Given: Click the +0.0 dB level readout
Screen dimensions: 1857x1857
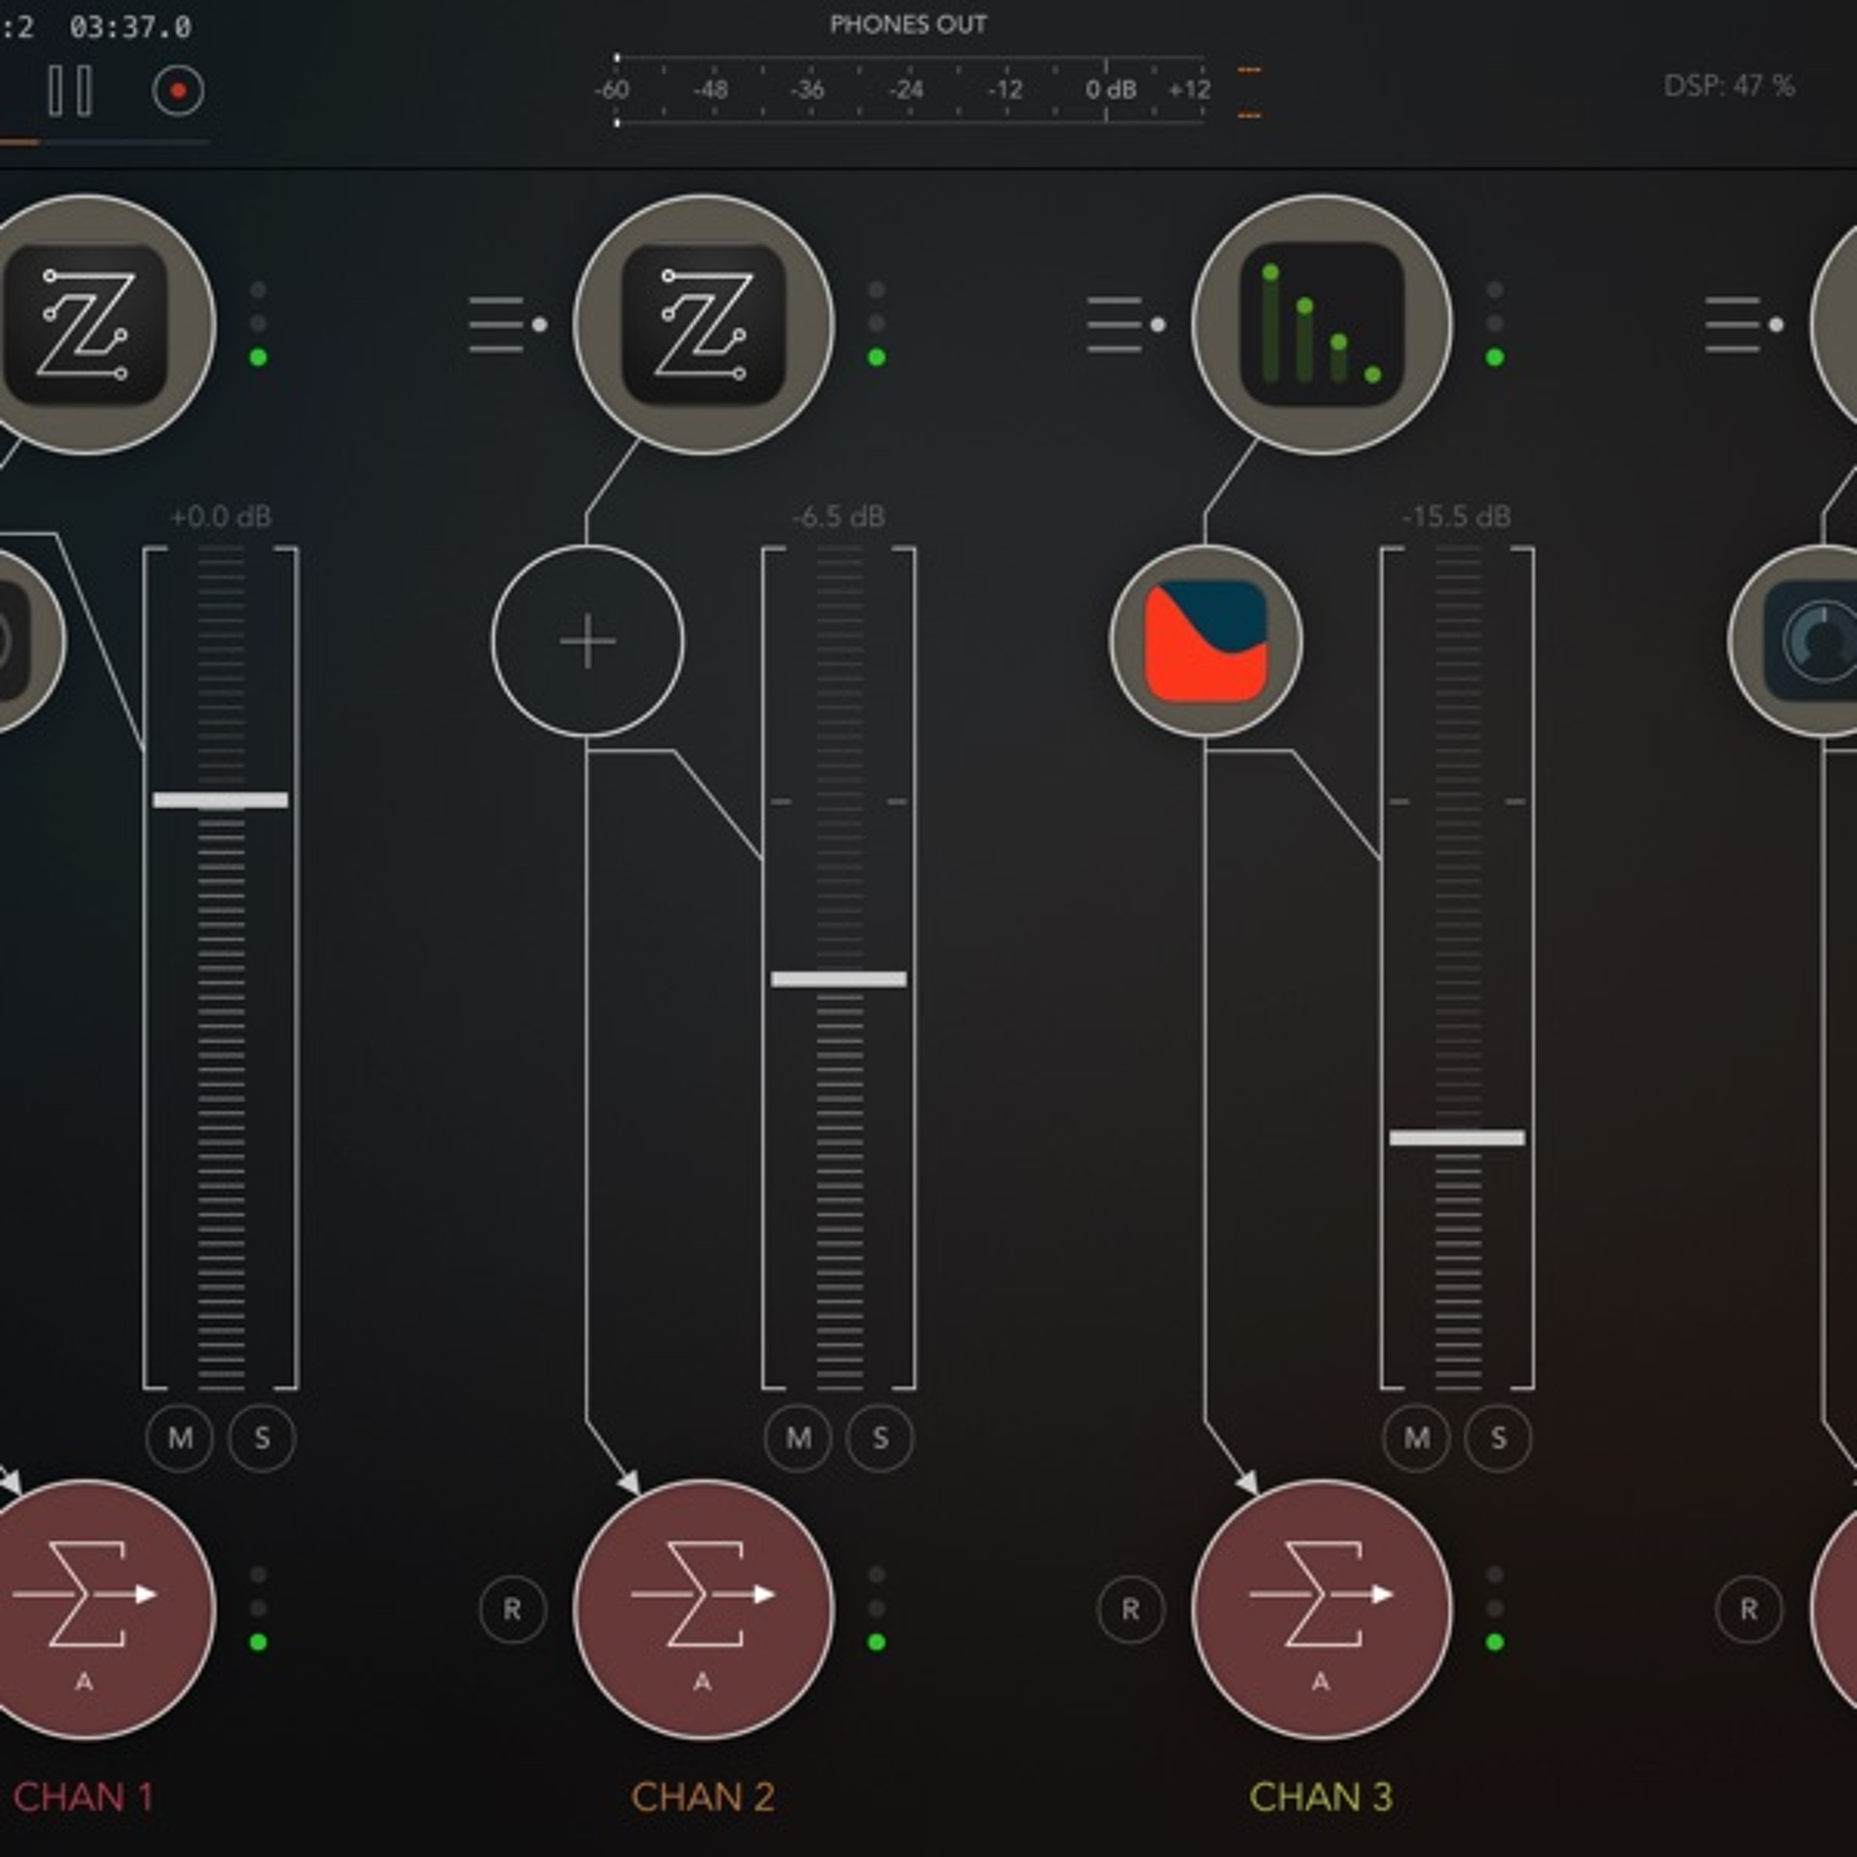Looking at the screenshot, I should tap(220, 517).
